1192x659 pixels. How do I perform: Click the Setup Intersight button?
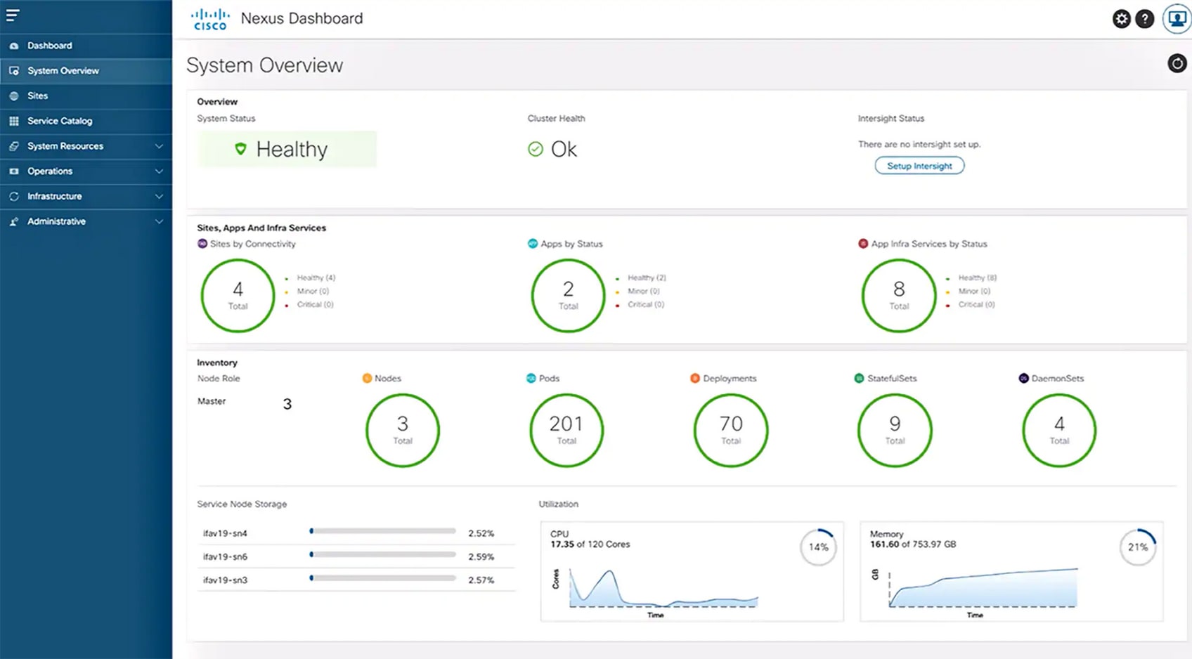(x=919, y=166)
